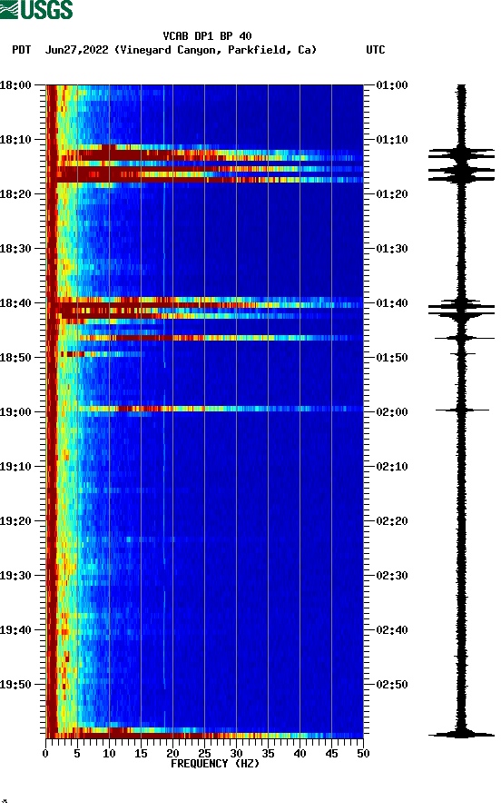
Task: Click the '18:50' PDT time label
Action: 15,358
